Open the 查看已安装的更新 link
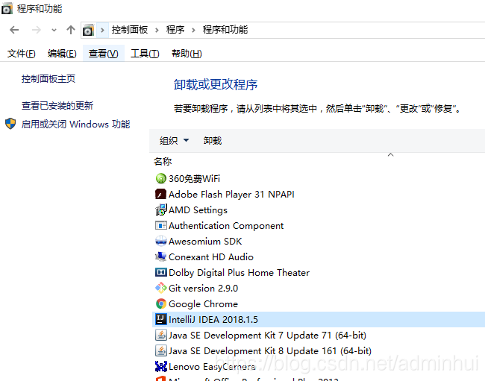Viewport: 485px width, 381px height. [x=57, y=106]
